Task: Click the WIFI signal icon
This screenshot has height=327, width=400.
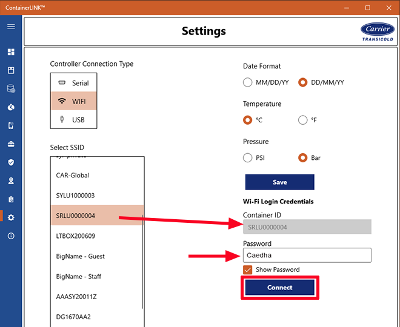Action: pos(62,101)
